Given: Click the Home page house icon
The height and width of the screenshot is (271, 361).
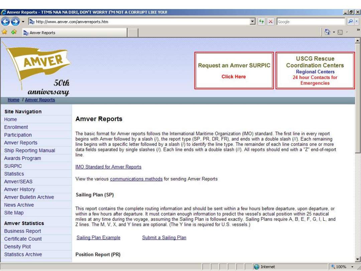Looking at the screenshot, I should tap(328, 32).
